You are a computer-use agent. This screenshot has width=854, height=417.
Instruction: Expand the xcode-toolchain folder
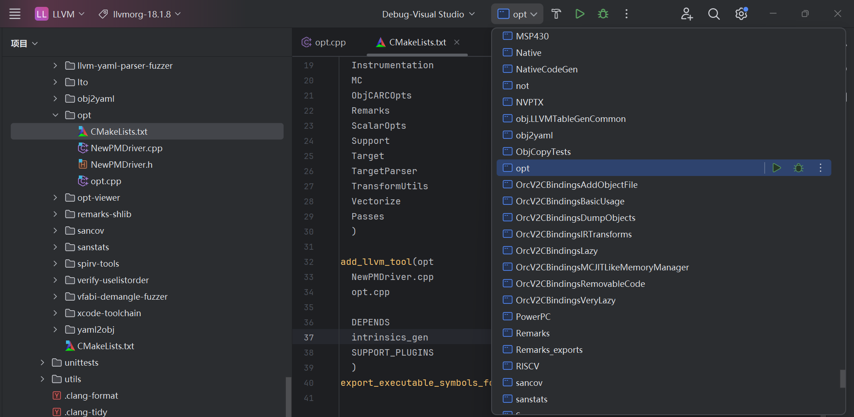[x=55, y=313]
